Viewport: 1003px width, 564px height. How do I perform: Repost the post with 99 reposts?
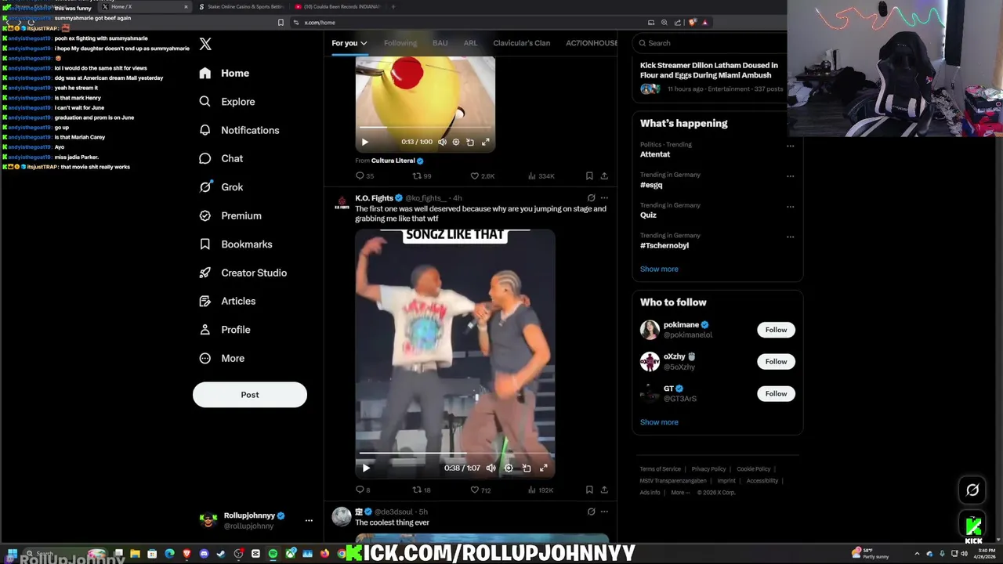422,176
